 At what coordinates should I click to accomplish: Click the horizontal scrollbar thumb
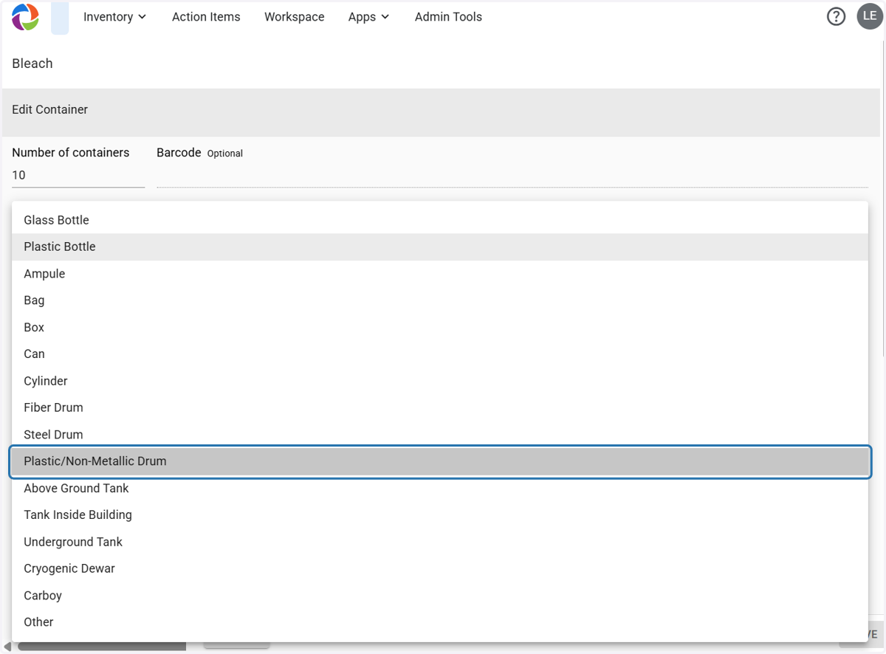point(102,647)
